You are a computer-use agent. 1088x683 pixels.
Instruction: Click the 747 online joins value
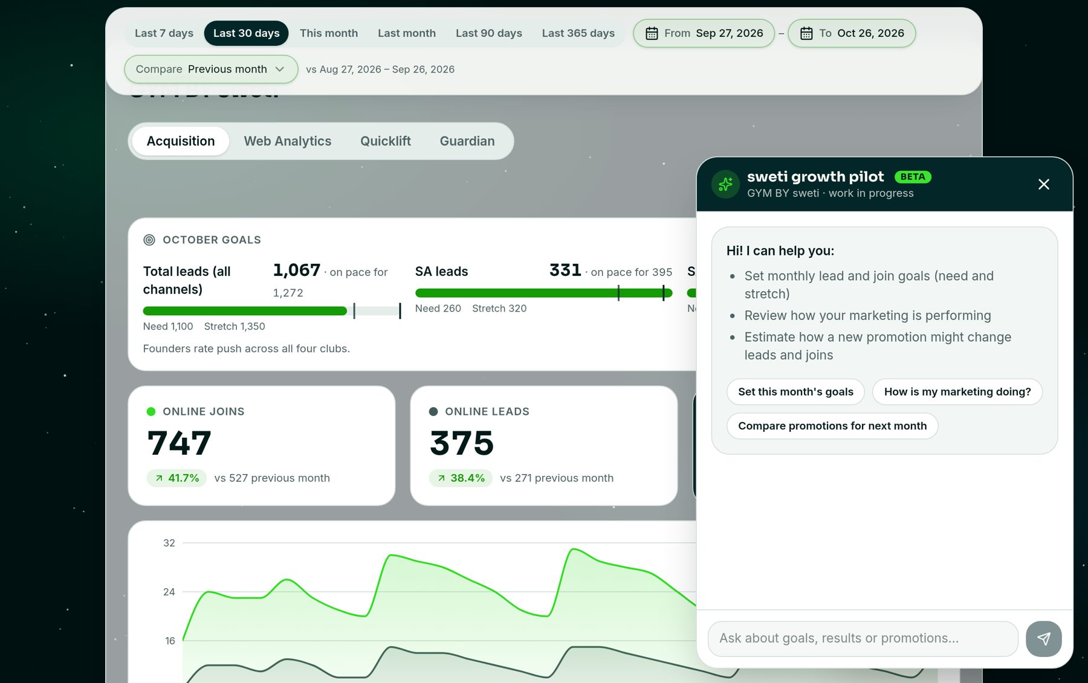[180, 443]
